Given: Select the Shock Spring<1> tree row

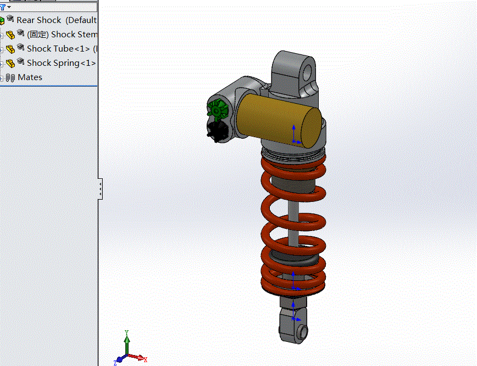Looking at the screenshot, I should [62, 63].
